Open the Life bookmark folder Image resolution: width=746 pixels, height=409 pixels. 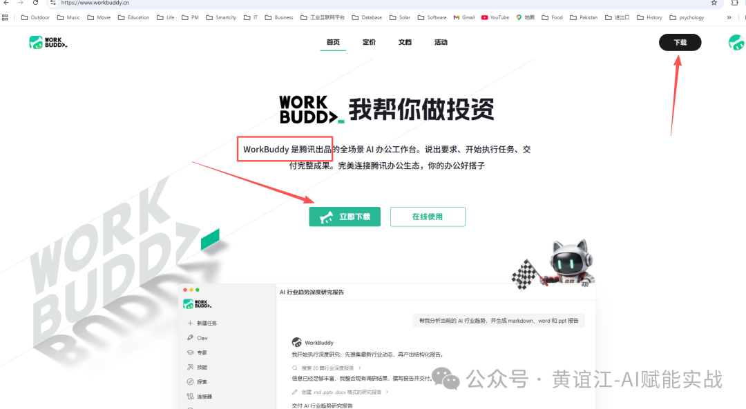[x=166, y=17]
